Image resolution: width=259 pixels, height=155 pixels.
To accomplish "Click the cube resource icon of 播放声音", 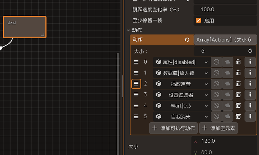I will 158,84.
